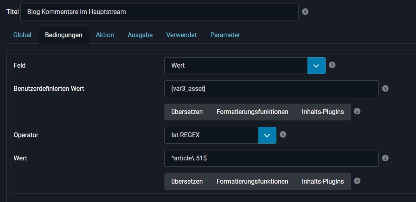Click the info icon beside Feld dropdown

332,65
